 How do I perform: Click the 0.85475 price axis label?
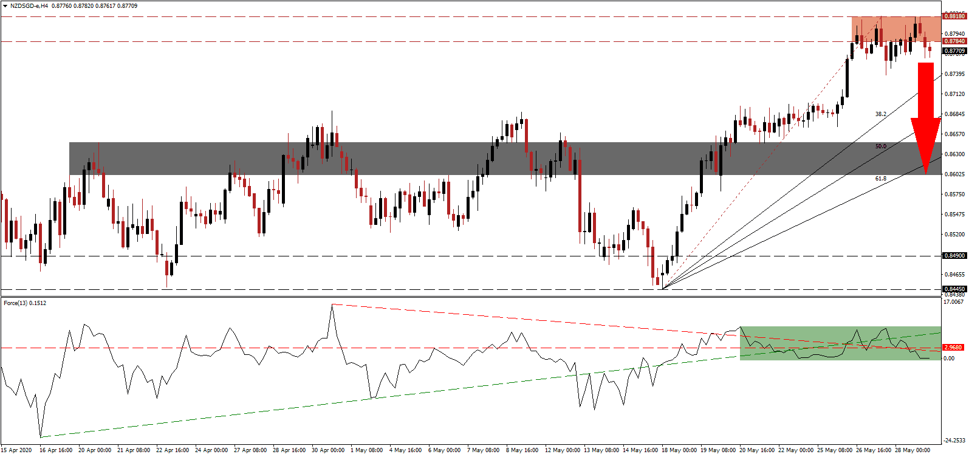coord(956,215)
